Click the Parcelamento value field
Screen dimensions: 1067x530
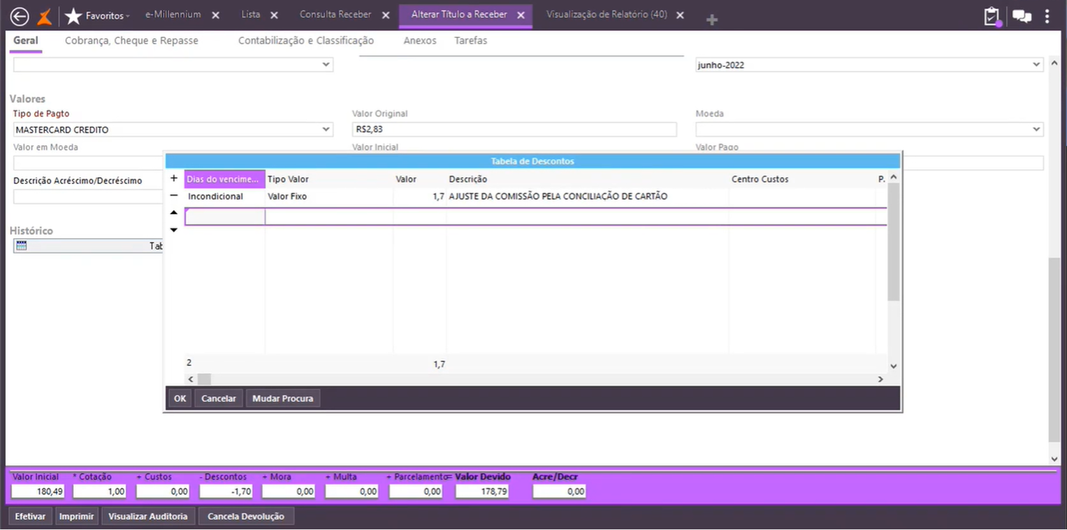click(x=416, y=492)
